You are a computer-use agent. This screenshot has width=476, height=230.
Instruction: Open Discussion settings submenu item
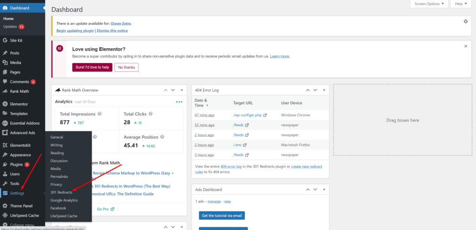(59, 161)
